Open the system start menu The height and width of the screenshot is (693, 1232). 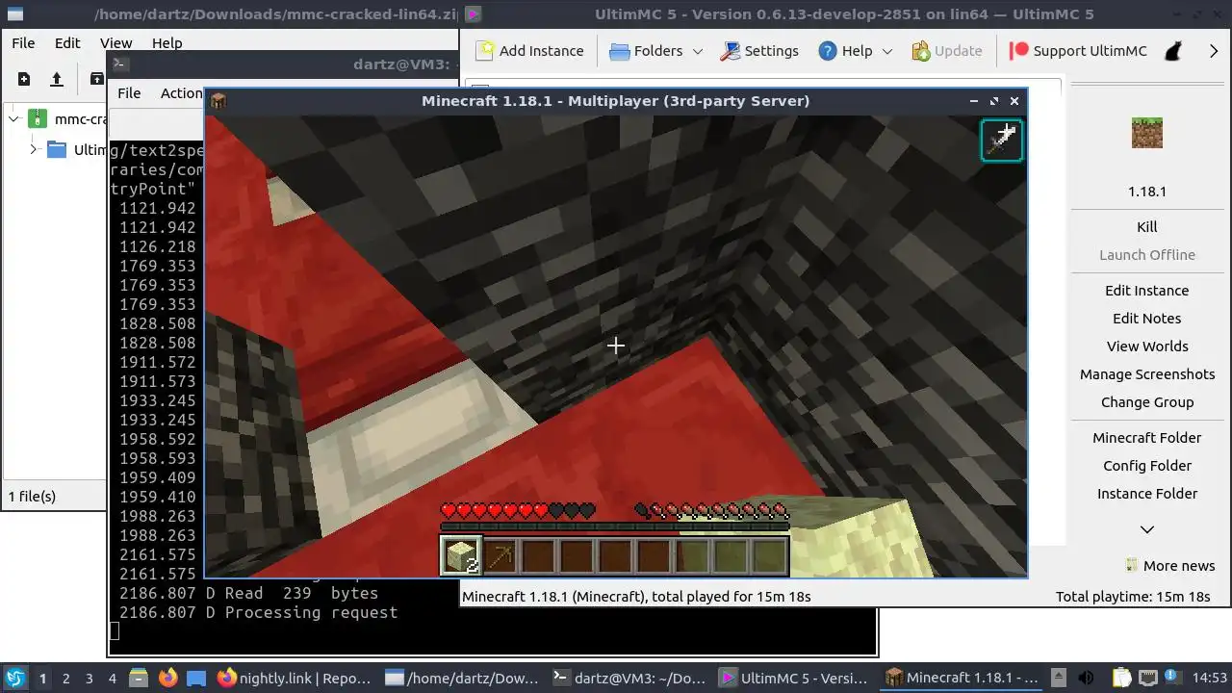click(16, 678)
